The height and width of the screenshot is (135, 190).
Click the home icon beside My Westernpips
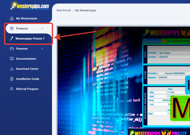[x=12, y=18]
